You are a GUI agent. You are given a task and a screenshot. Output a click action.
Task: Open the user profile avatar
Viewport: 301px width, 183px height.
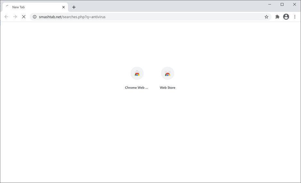pos(286,17)
